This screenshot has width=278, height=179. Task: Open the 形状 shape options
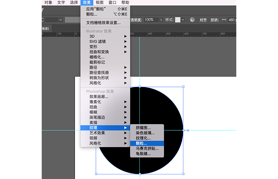click(214, 20)
